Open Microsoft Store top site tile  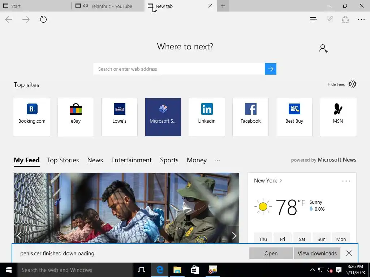tap(163, 117)
